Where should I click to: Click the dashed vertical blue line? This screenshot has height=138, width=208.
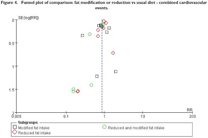(102, 66)
